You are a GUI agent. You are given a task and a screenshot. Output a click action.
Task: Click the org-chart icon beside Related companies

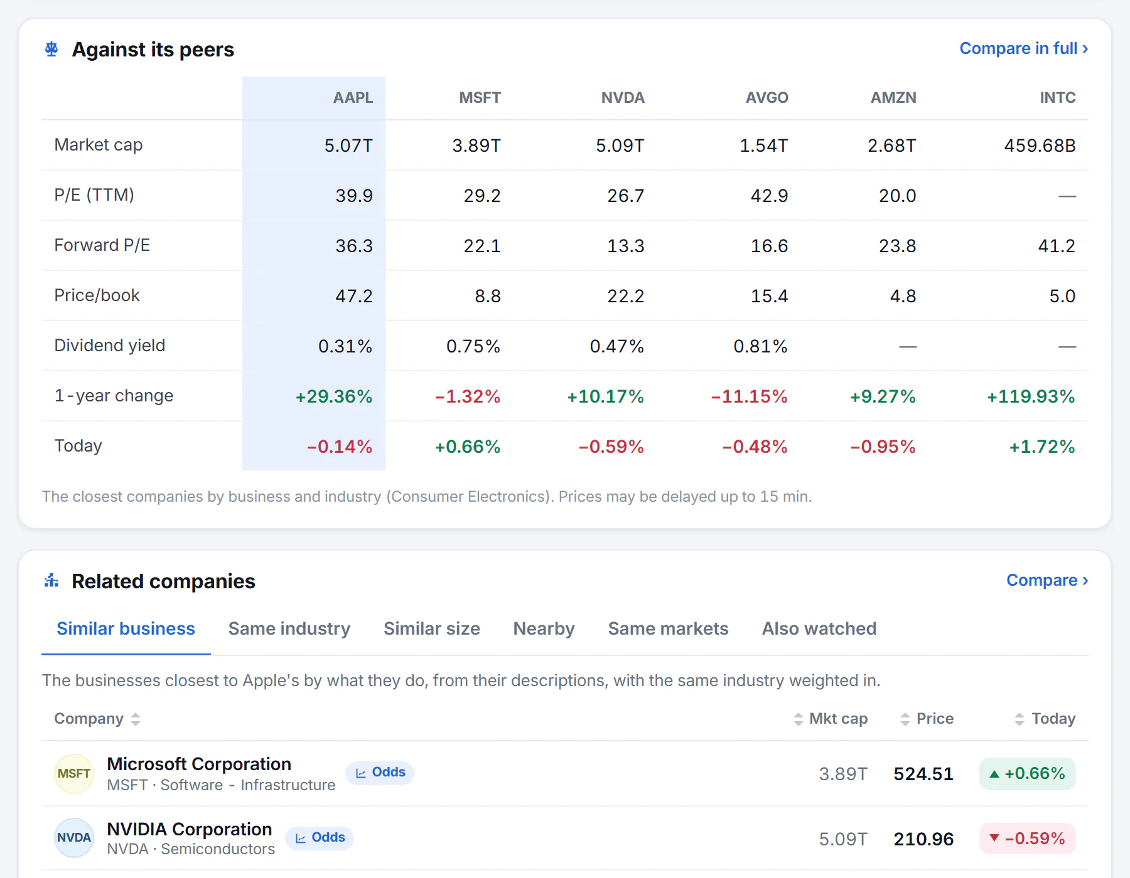pos(51,581)
